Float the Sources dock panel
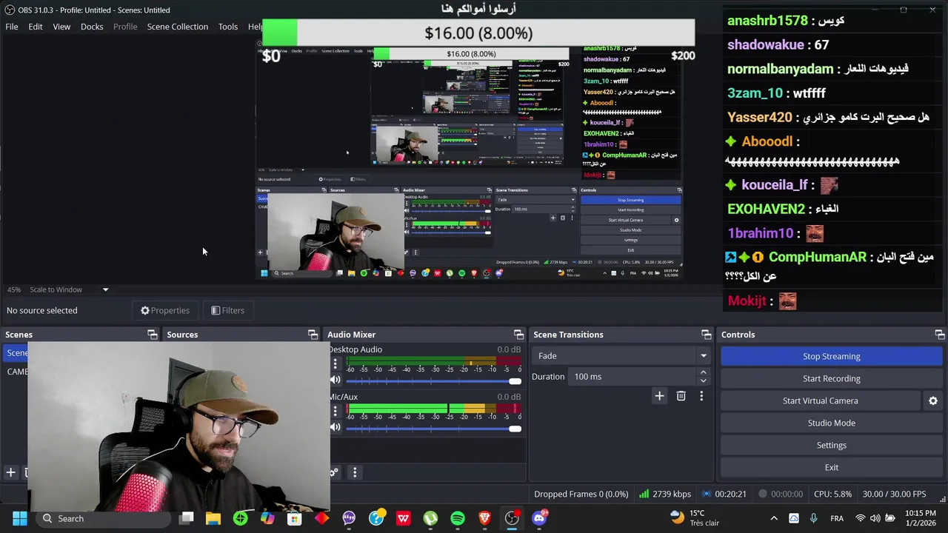The height and width of the screenshot is (533, 948). click(313, 335)
